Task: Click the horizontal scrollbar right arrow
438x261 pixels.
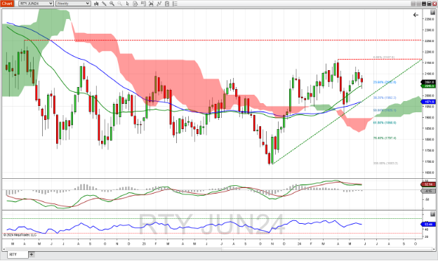Action: tap(433, 249)
